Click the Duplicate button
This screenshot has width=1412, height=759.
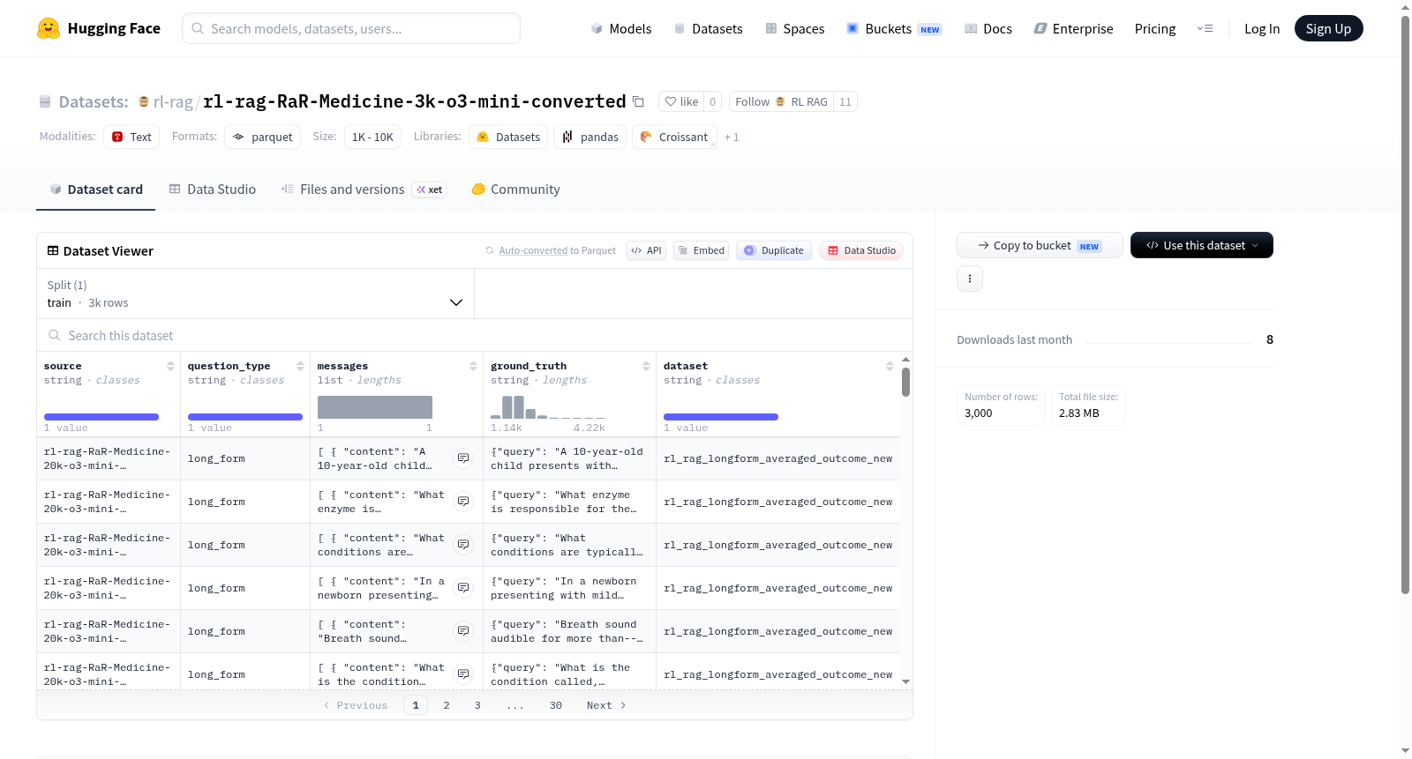point(774,250)
